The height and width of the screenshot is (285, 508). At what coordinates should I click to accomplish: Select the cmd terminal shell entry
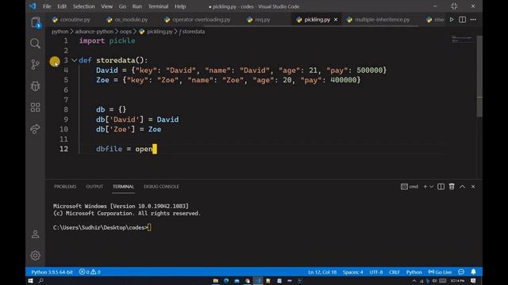point(410,187)
